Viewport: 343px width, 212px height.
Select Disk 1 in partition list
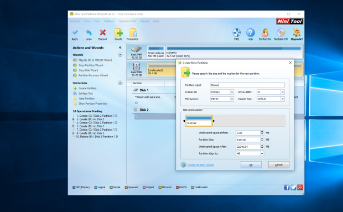coord(144,90)
